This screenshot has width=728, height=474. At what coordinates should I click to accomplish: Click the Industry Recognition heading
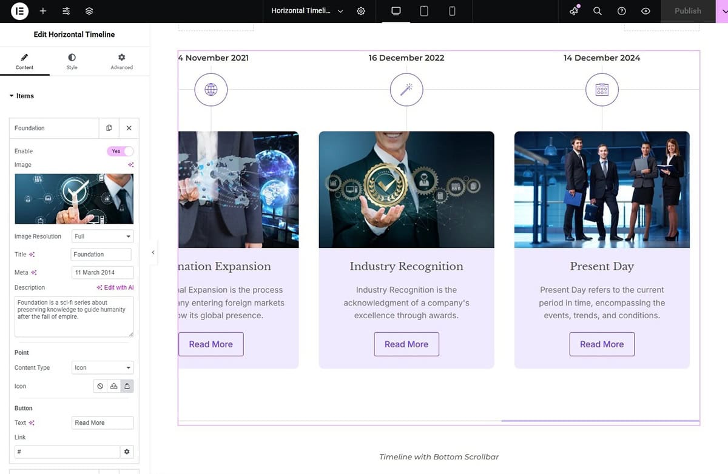406,266
